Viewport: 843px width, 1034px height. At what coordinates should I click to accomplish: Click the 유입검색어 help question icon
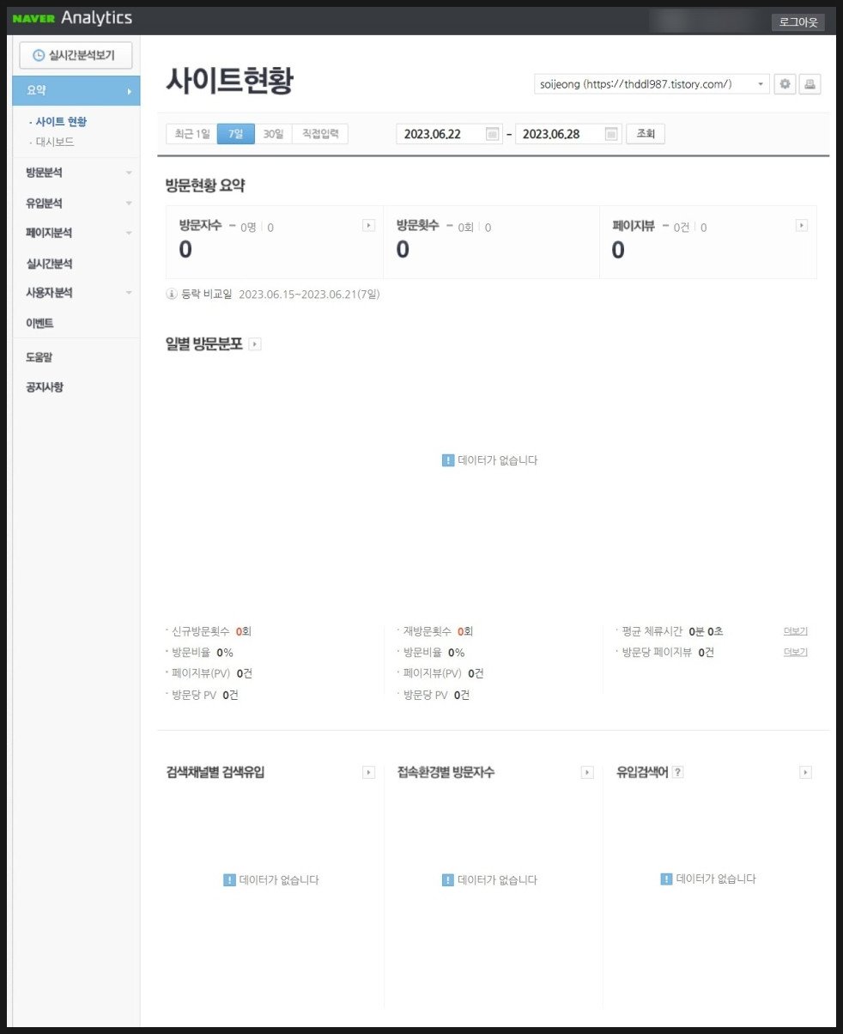click(678, 772)
